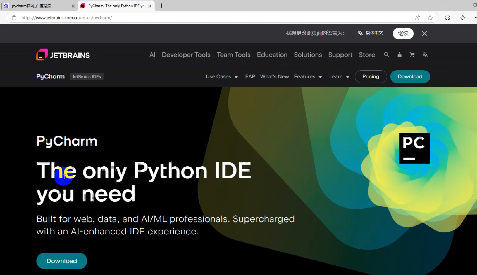Click the Pricing button
The width and height of the screenshot is (477, 275).
[371, 77]
